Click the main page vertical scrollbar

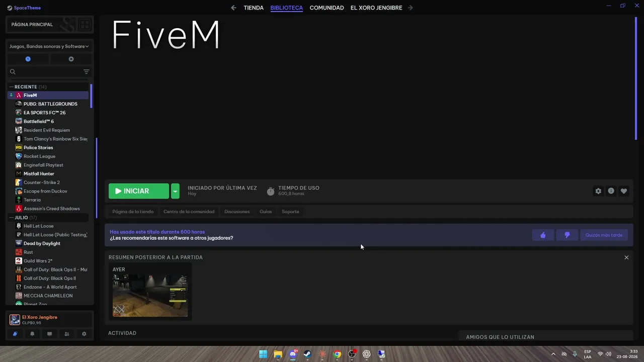pyautogui.click(x=636, y=78)
